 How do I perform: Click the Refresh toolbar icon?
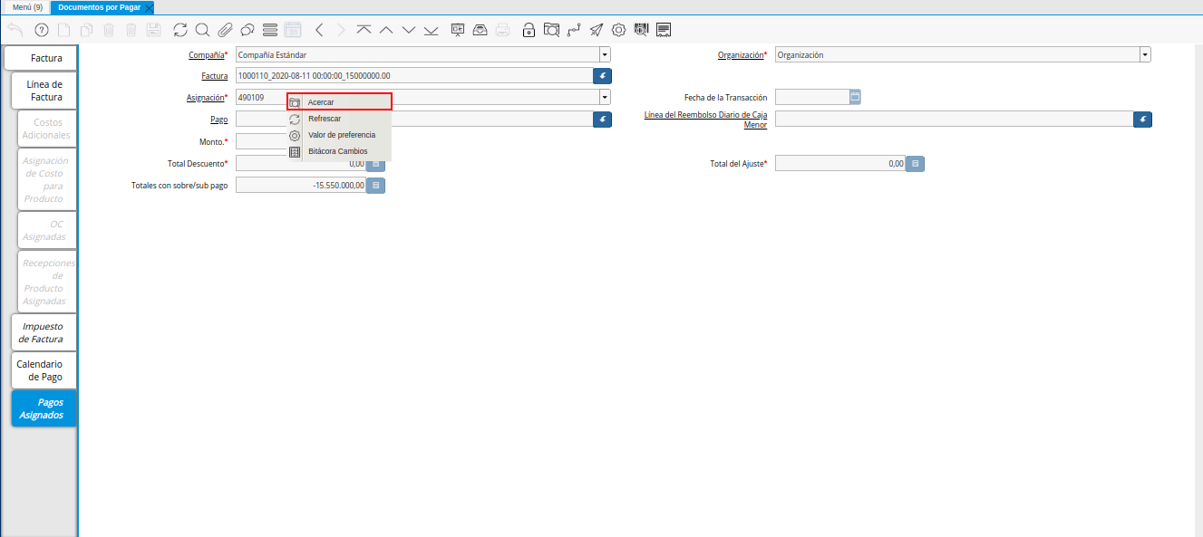(180, 30)
